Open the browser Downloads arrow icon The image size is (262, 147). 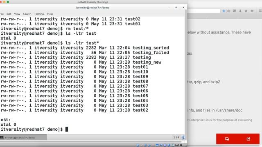(240, 11)
